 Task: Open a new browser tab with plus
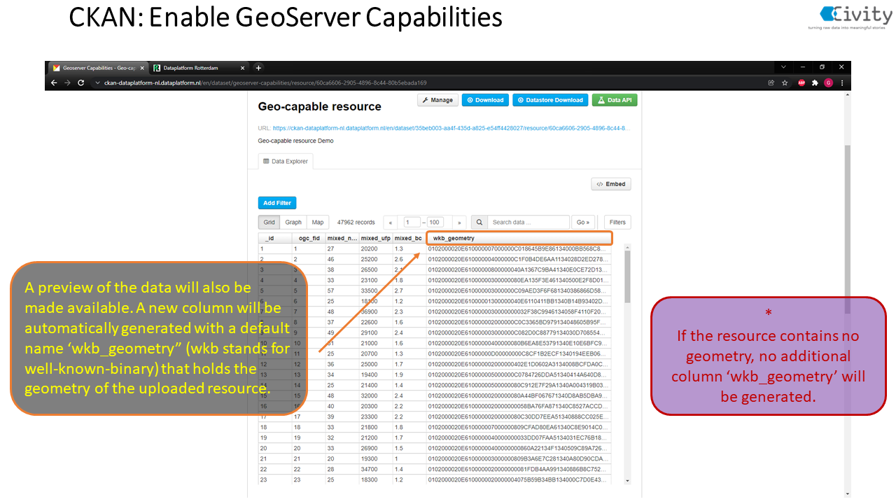click(x=258, y=68)
